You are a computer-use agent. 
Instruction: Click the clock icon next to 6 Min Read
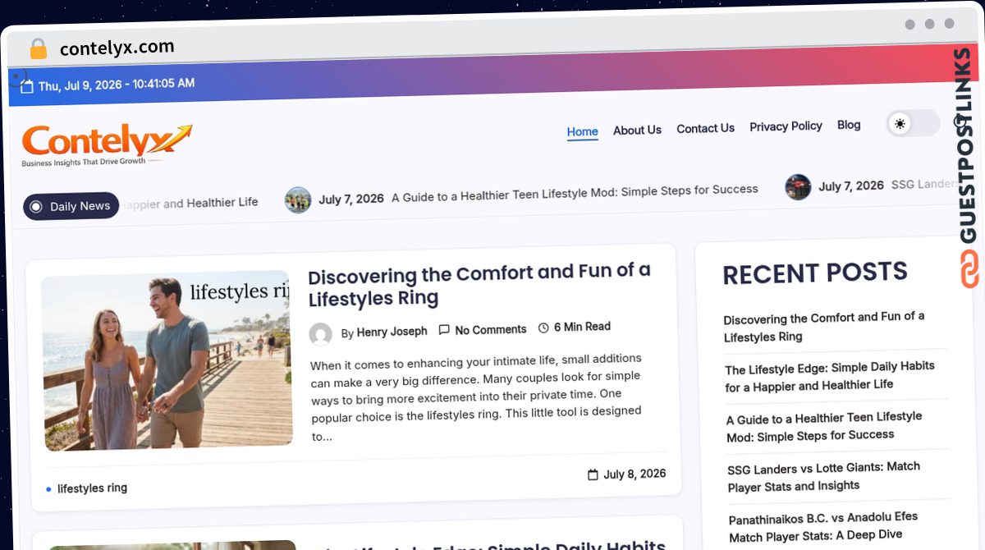click(x=543, y=328)
